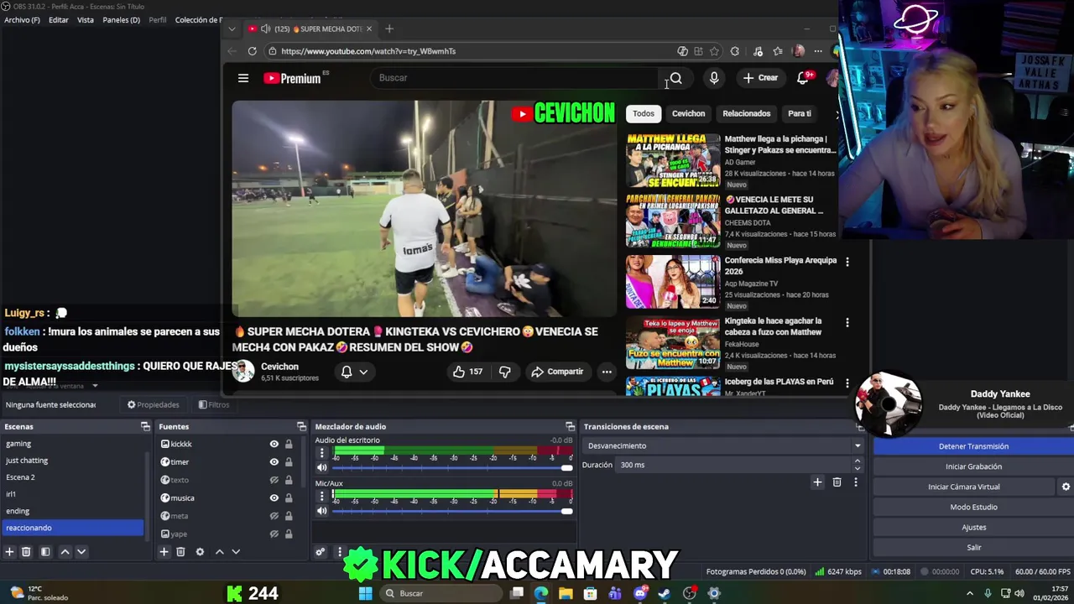Toggle lock on kickkk source
Viewport: 1074px width, 604px height.
pos(289,444)
